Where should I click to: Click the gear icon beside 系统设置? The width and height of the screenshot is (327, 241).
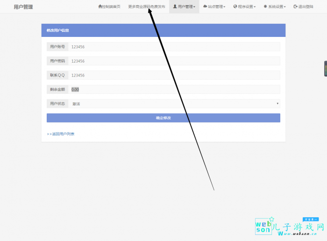pyautogui.click(x=265, y=7)
